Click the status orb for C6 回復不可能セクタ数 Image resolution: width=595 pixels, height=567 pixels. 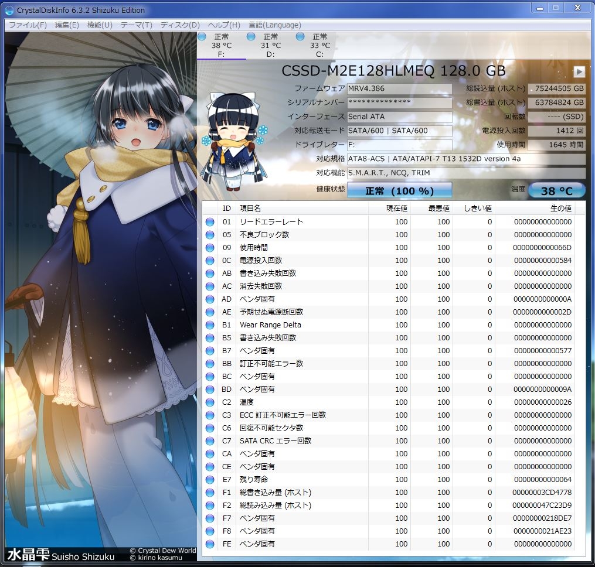coord(210,428)
